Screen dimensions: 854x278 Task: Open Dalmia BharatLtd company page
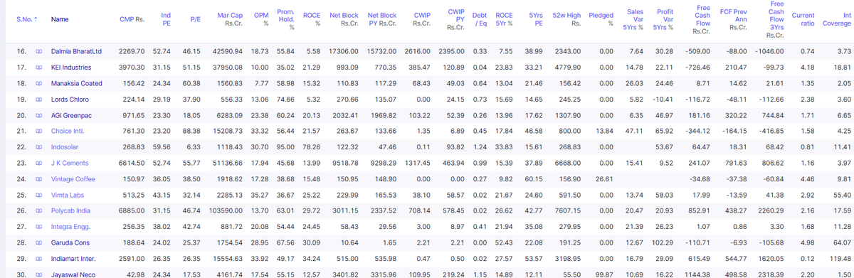tap(76, 51)
